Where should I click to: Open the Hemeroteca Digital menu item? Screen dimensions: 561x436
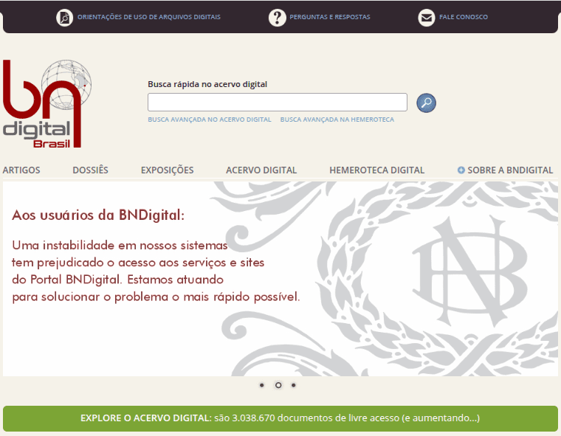(376, 170)
